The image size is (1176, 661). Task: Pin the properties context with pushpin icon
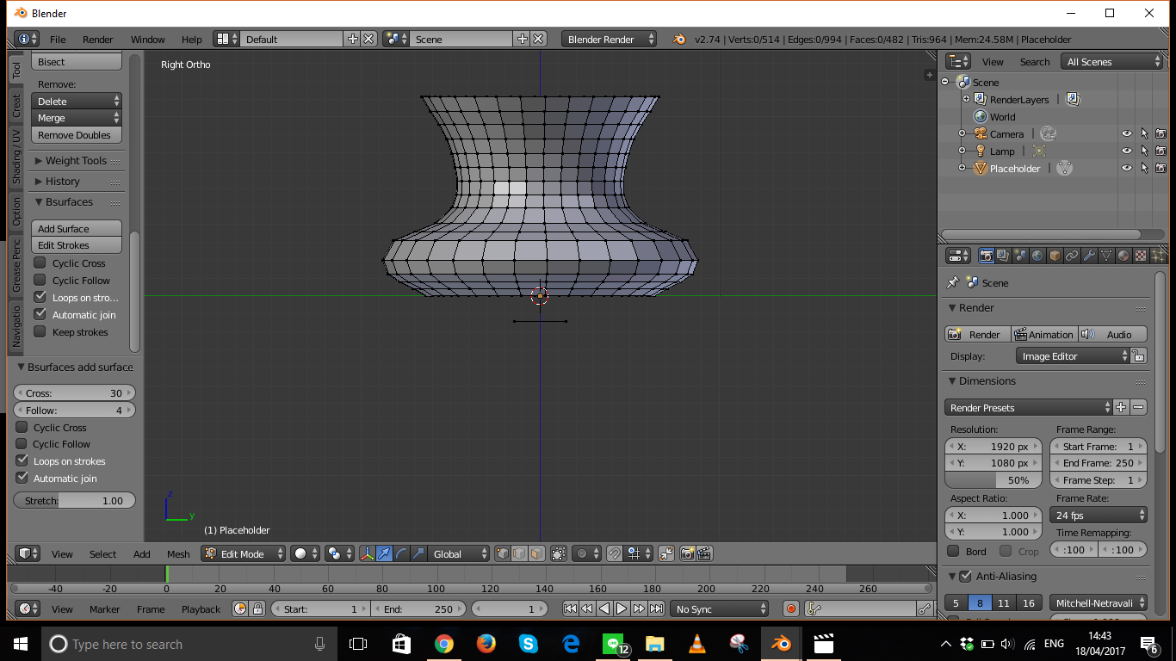pyautogui.click(x=952, y=282)
